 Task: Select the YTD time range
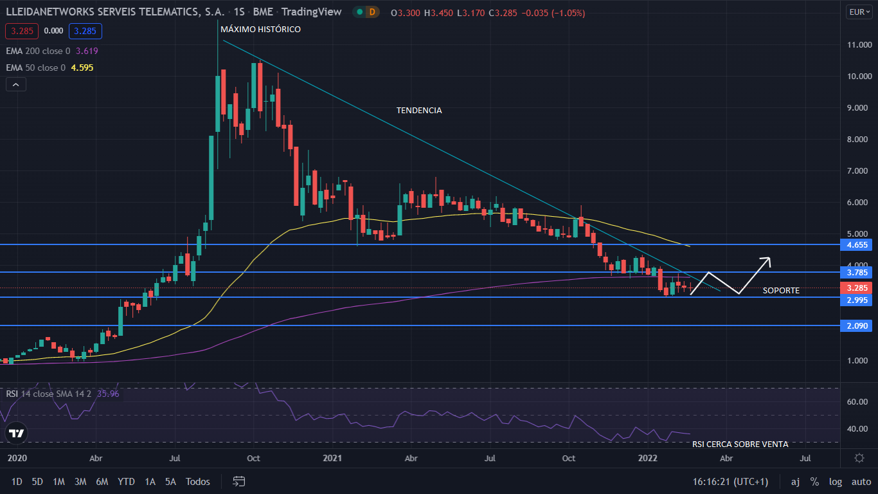tap(126, 481)
